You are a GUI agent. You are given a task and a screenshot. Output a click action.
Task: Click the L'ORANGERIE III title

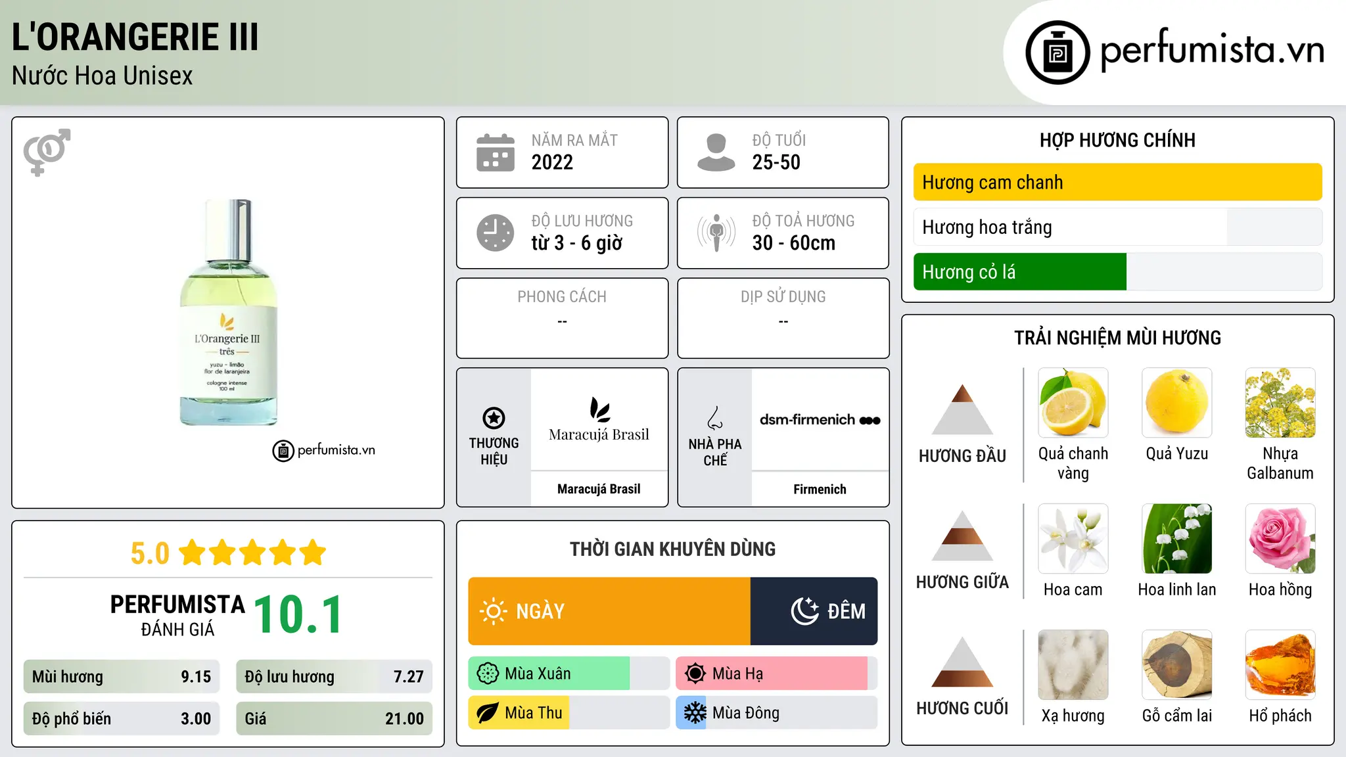(135, 37)
